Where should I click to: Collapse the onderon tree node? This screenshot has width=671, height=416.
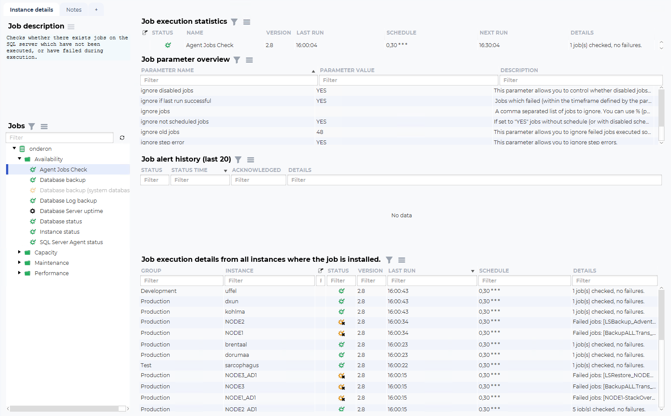coord(14,149)
